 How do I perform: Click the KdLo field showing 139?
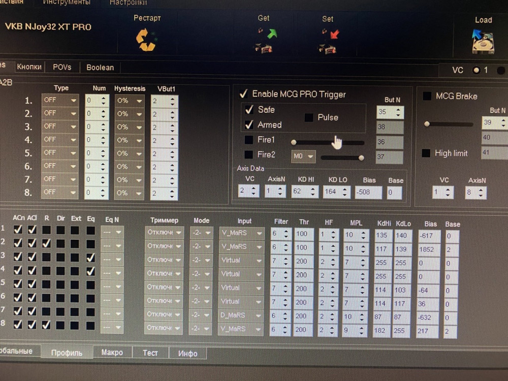[x=402, y=249]
